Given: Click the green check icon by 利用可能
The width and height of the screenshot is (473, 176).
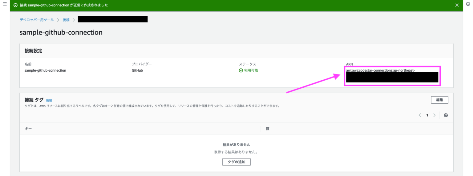Looking at the screenshot, I should (x=241, y=70).
